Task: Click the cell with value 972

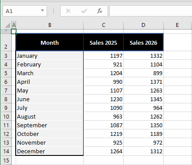Action: click(x=143, y=142)
